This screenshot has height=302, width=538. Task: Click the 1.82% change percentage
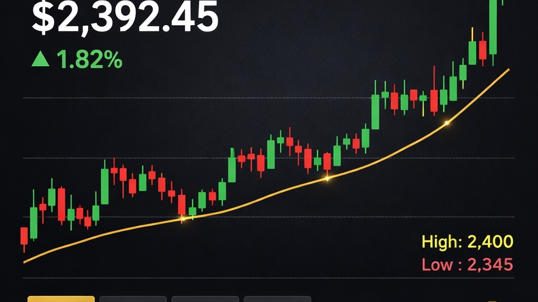[x=89, y=59]
